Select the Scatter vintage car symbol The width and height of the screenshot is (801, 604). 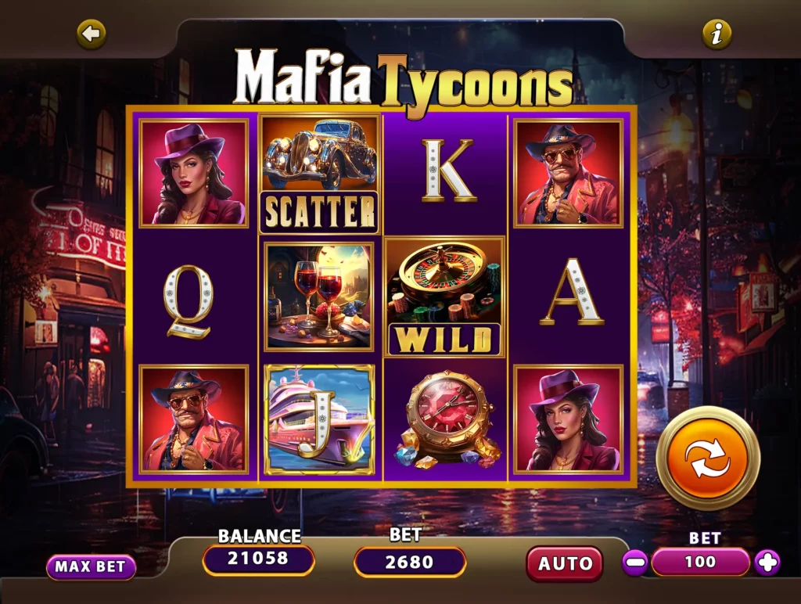click(319, 174)
